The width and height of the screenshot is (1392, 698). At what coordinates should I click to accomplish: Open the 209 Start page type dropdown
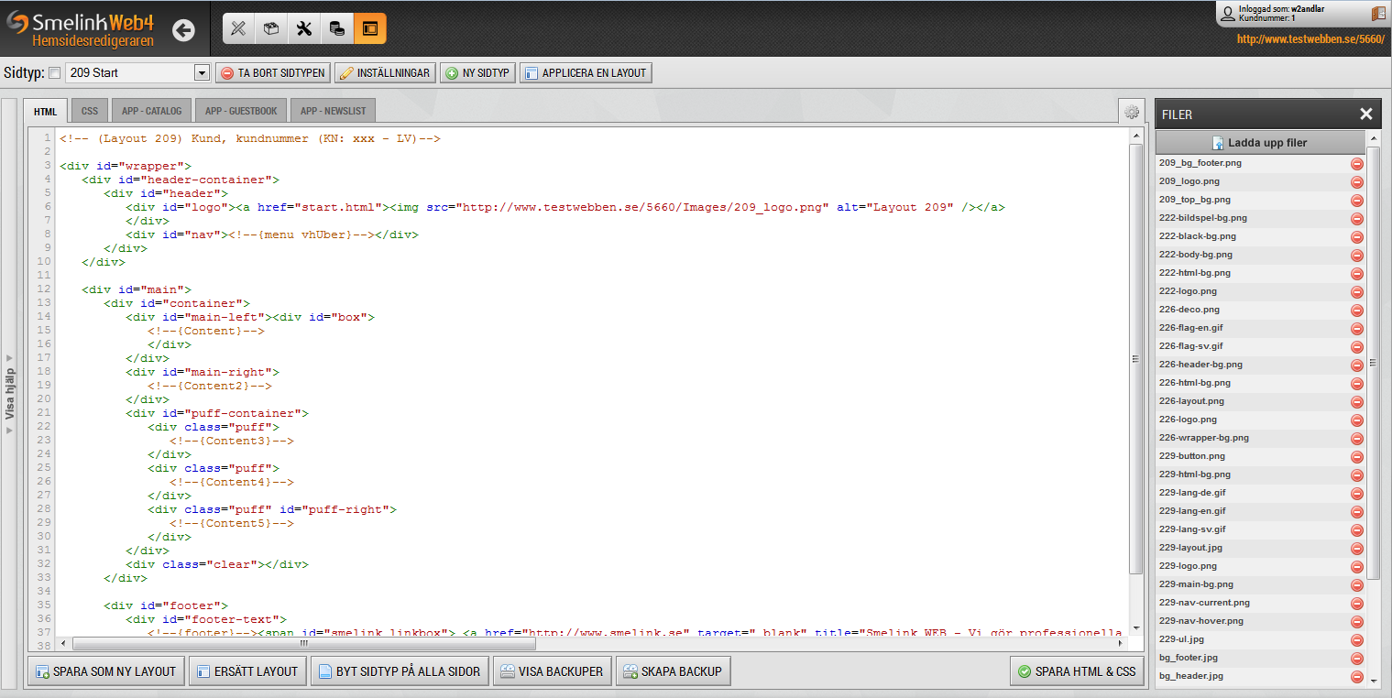(203, 73)
